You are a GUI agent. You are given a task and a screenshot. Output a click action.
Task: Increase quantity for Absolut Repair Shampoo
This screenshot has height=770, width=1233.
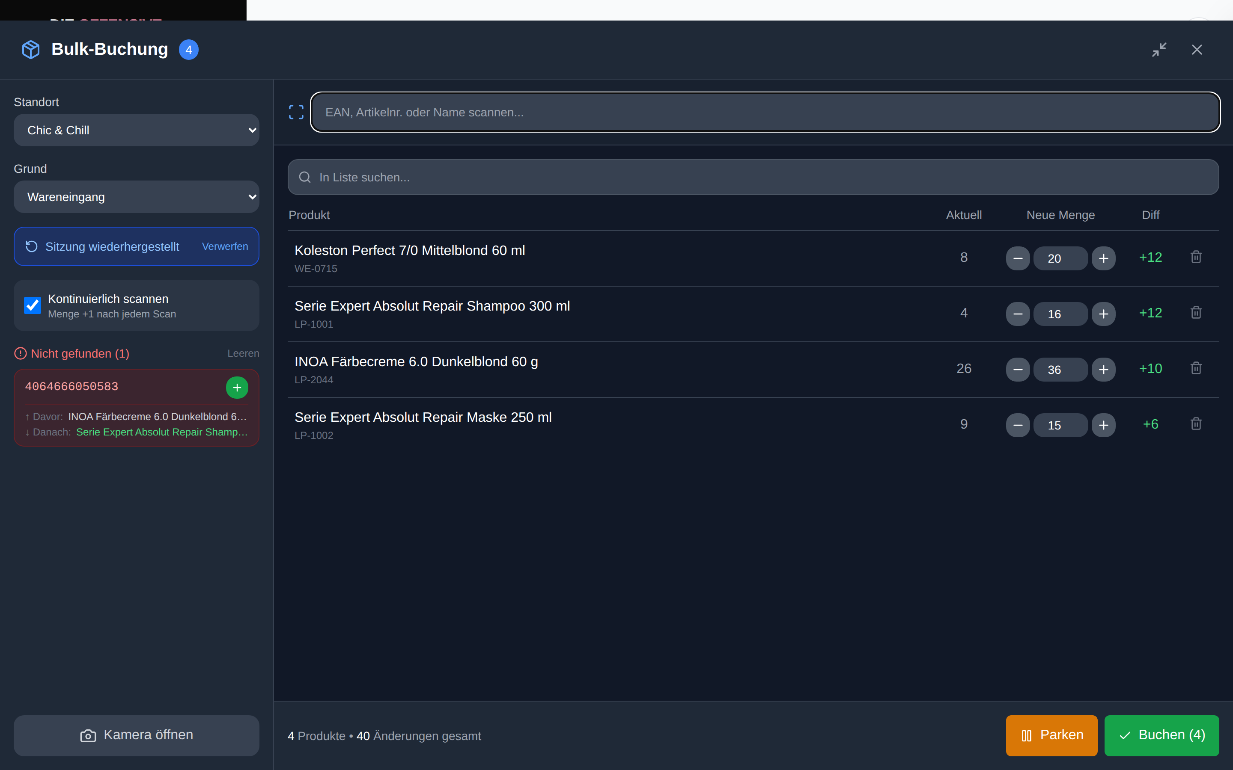click(x=1104, y=314)
